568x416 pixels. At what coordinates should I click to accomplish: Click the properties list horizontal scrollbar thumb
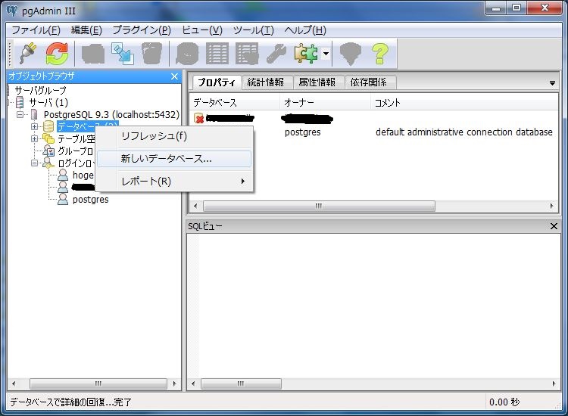pos(319,206)
